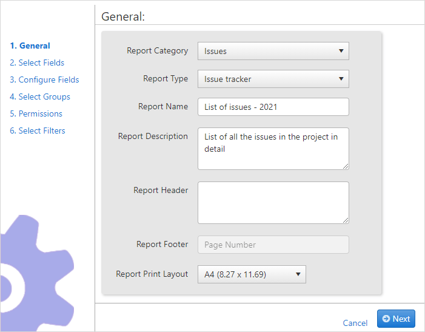This screenshot has width=425, height=332.
Task: Open the Report Print Layout dropdown
Action: coord(252,274)
